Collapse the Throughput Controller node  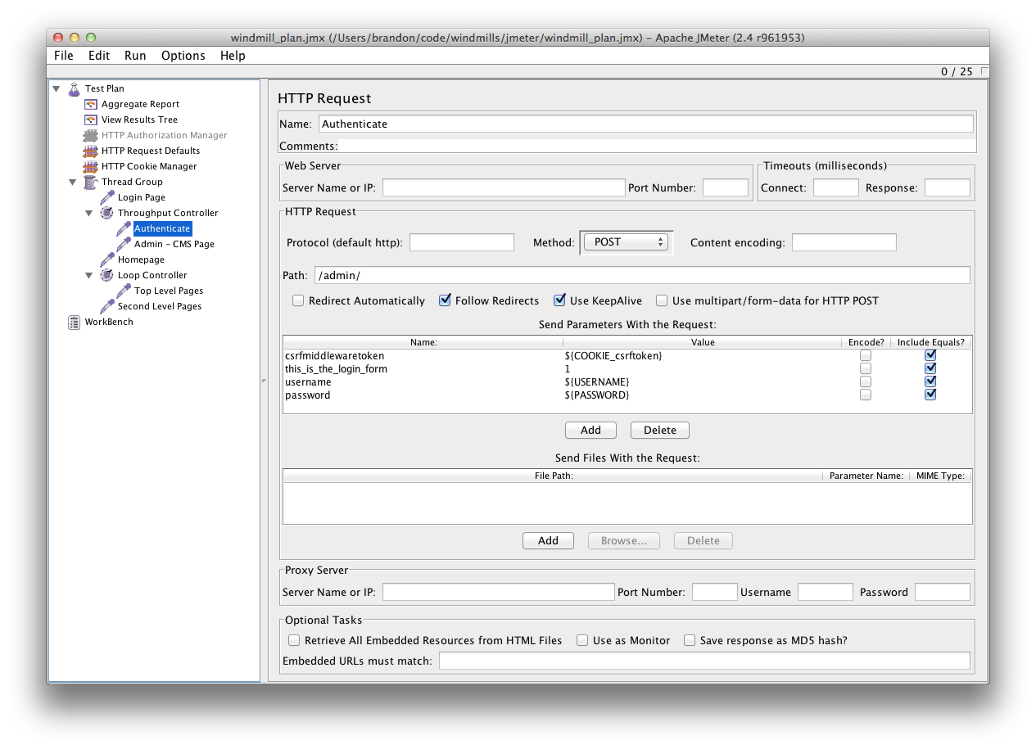coord(89,213)
